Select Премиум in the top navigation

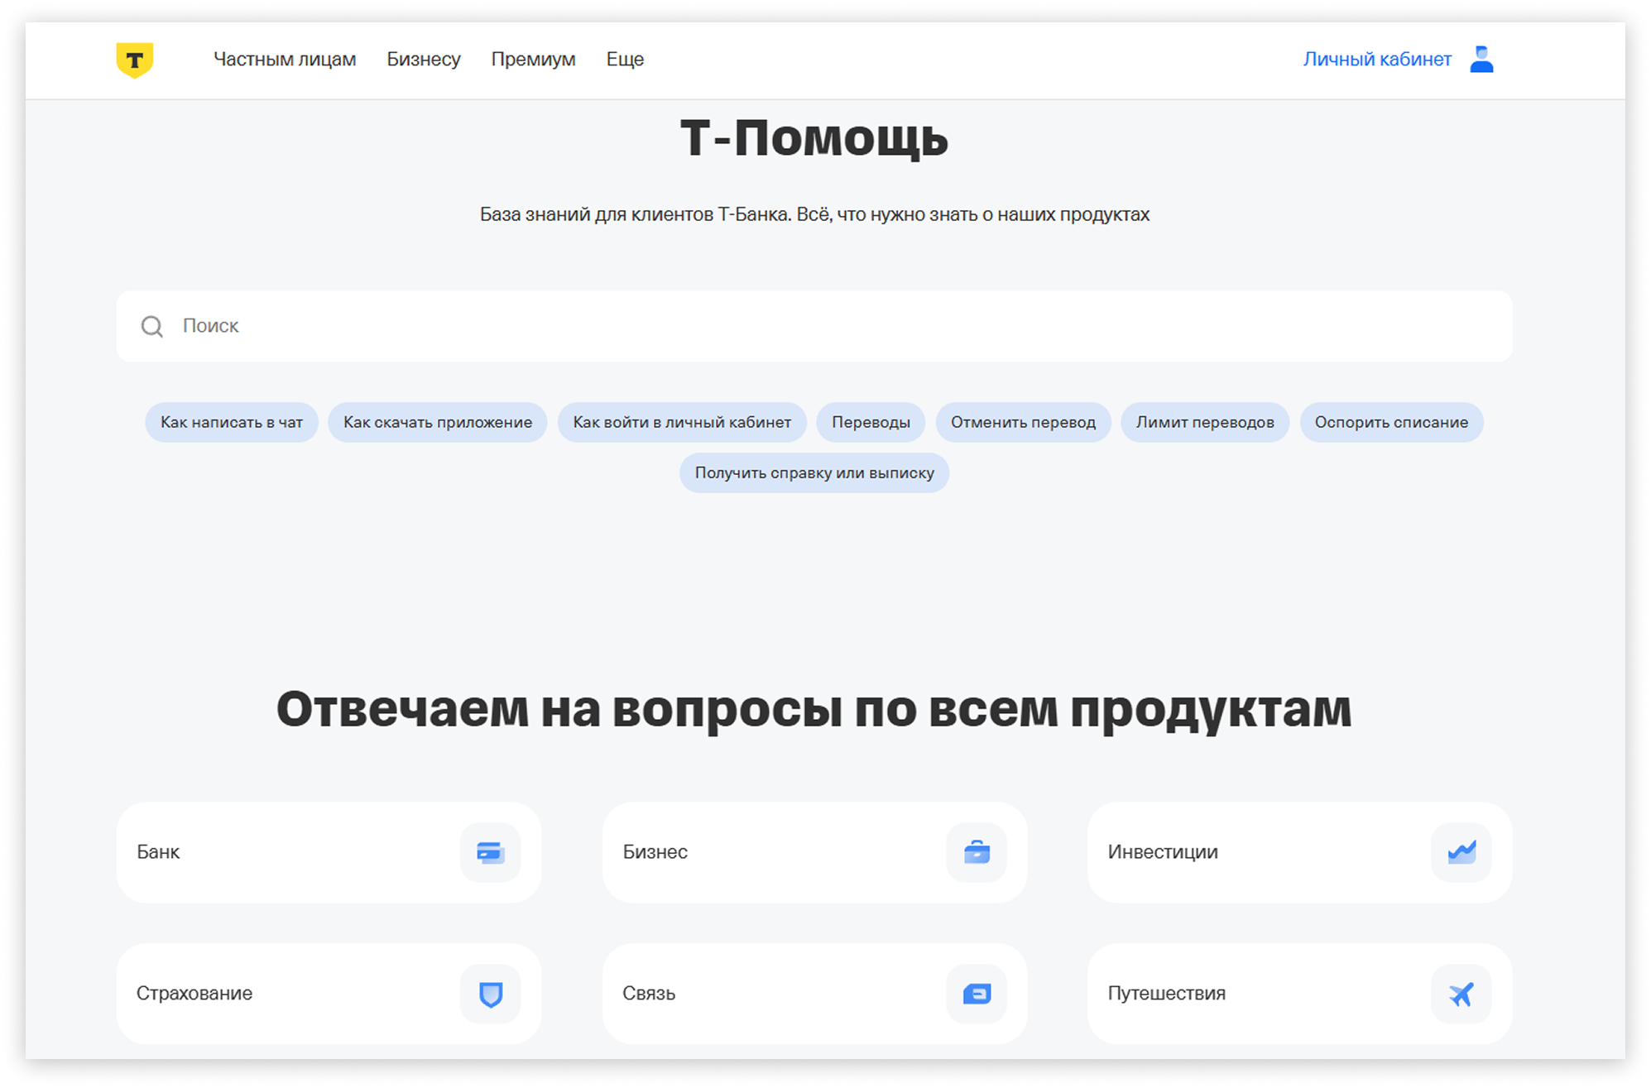(533, 60)
